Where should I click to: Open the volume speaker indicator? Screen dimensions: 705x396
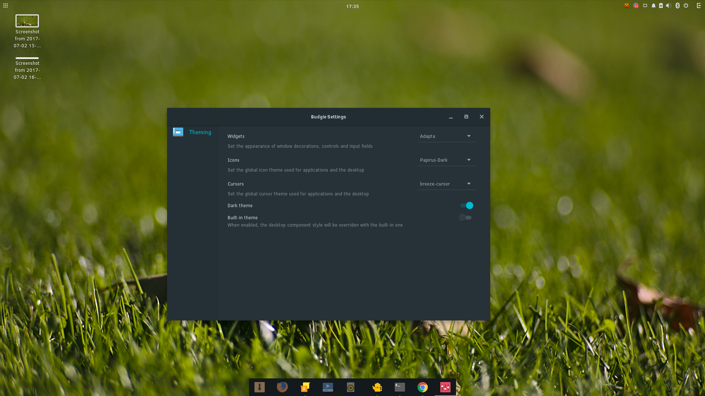pos(669,5)
